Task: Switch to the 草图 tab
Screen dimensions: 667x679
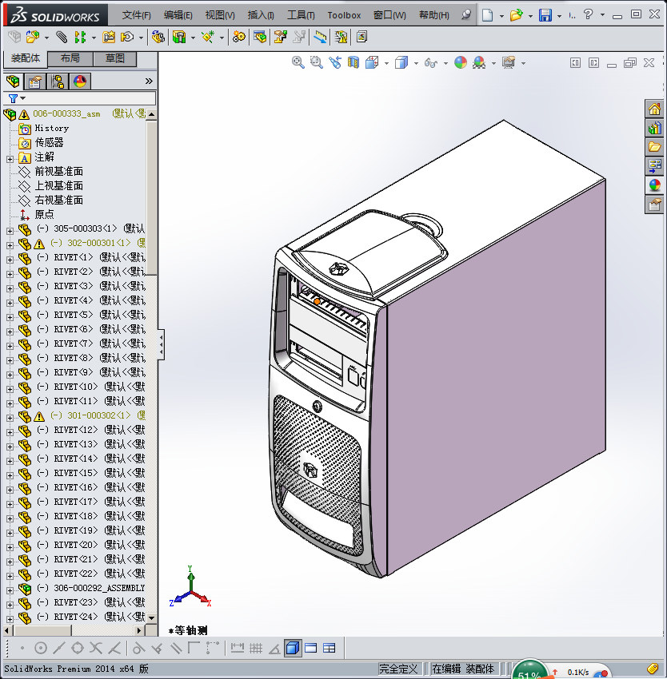Action: pos(115,58)
